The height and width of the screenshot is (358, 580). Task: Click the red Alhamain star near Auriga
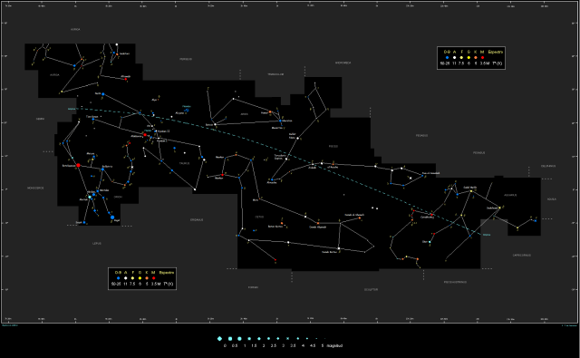(x=126, y=79)
